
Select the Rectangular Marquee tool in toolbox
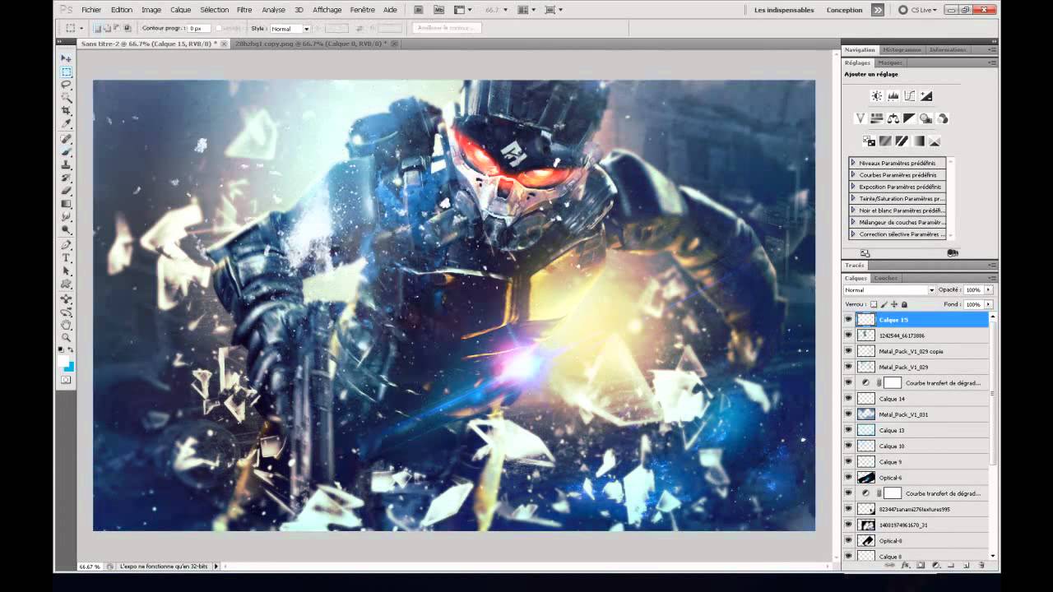(67, 72)
